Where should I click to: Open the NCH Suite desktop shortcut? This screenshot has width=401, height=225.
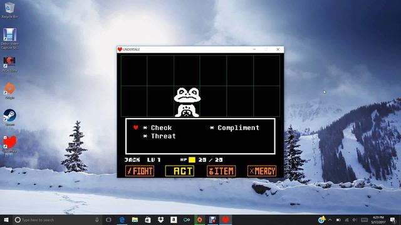click(x=10, y=64)
